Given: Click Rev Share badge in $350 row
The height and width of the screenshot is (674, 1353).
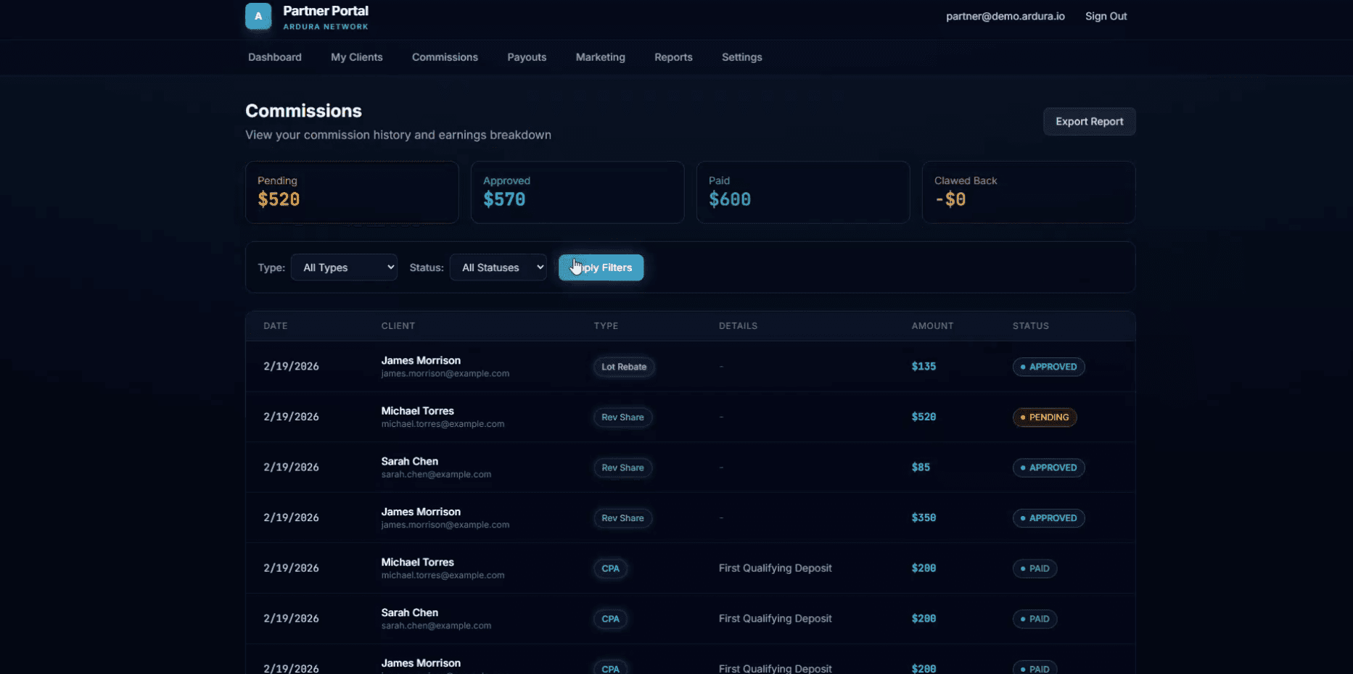Looking at the screenshot, I should pos(622,518).
